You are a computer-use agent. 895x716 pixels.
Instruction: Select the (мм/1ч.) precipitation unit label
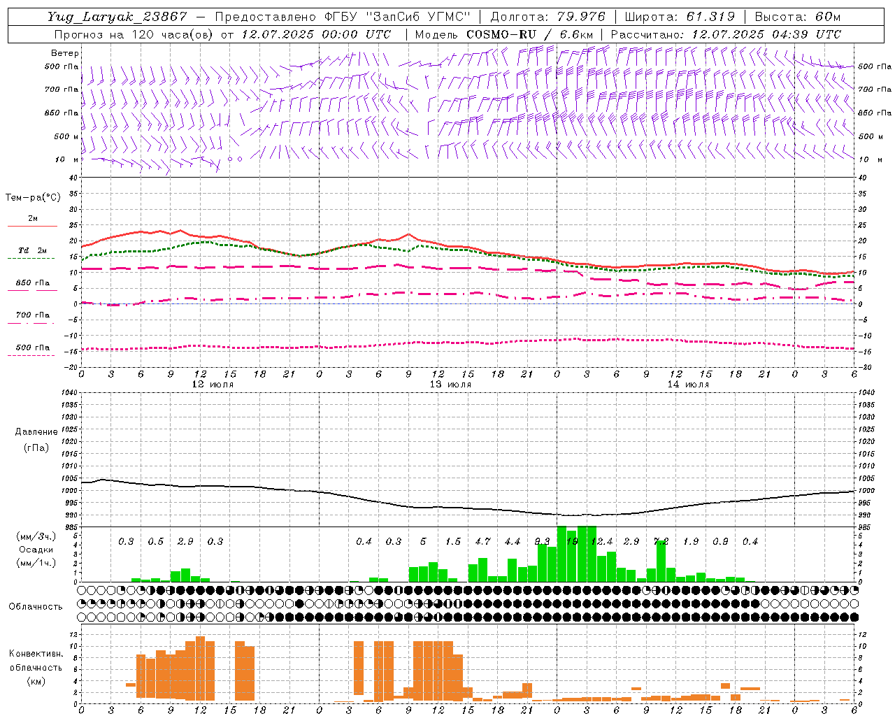click(36, 563)
